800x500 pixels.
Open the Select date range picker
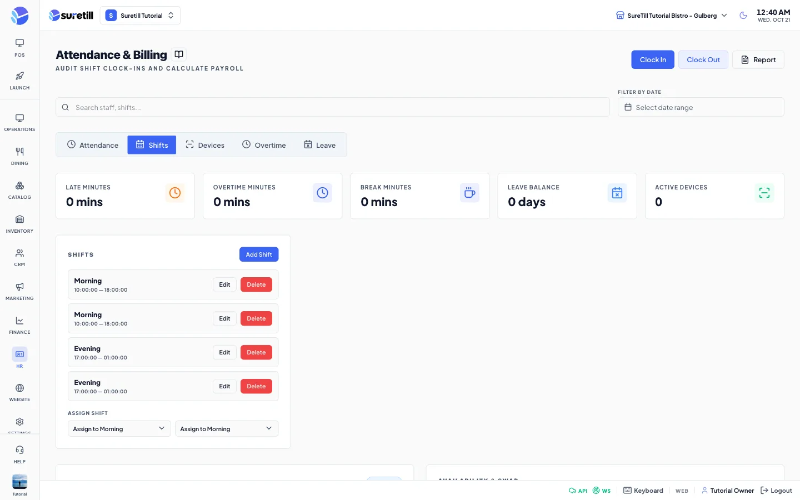coord(701,107)
